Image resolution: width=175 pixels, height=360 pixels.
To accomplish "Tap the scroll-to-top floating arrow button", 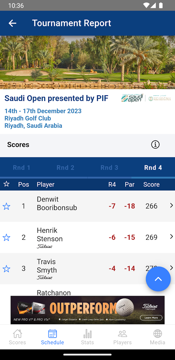I will click(x=158, y=279).
